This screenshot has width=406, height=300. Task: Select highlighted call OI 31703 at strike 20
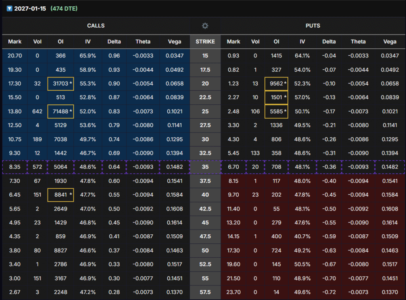(60, 84)
